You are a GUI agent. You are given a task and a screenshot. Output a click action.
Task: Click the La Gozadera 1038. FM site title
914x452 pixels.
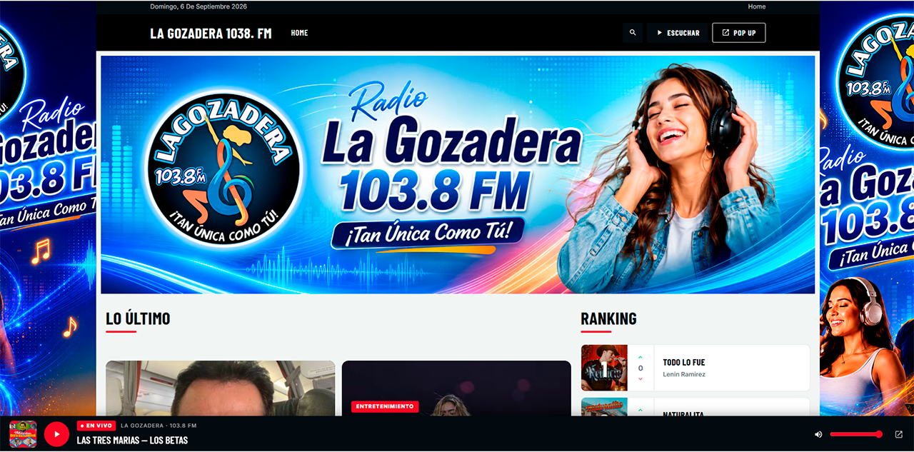(x=211, y=33)
